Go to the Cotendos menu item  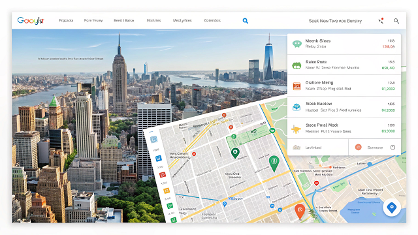[x=212, y=20]
